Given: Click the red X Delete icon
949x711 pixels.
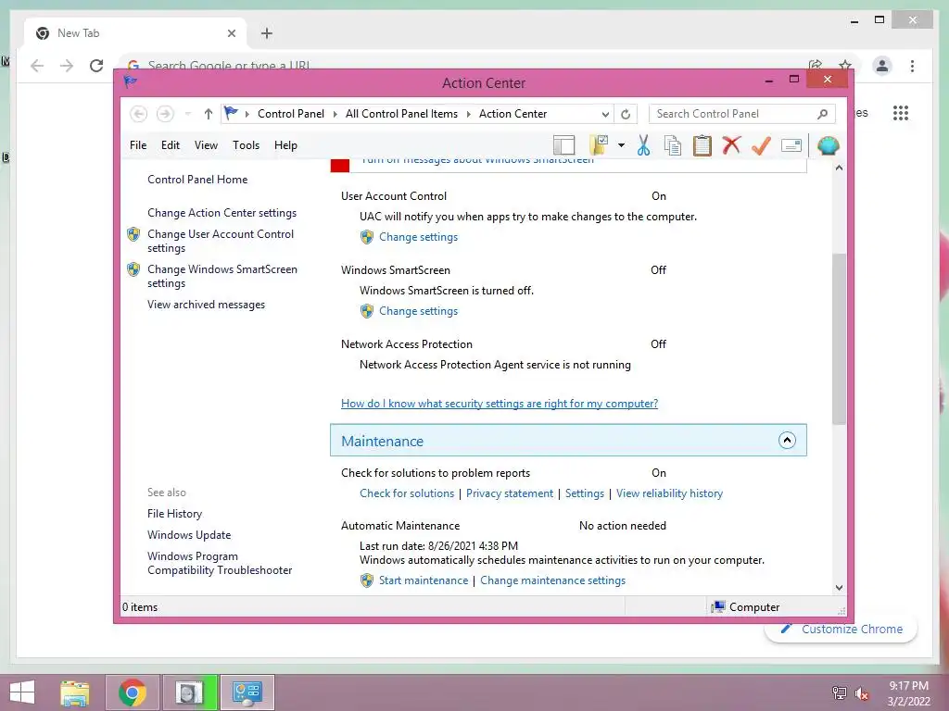Looking at the screenshot, I should [731, 145].
